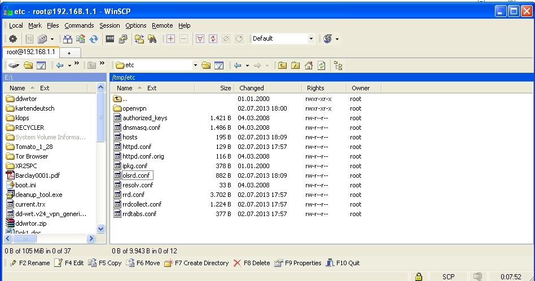Open the Mark menu

click(35, 25)
